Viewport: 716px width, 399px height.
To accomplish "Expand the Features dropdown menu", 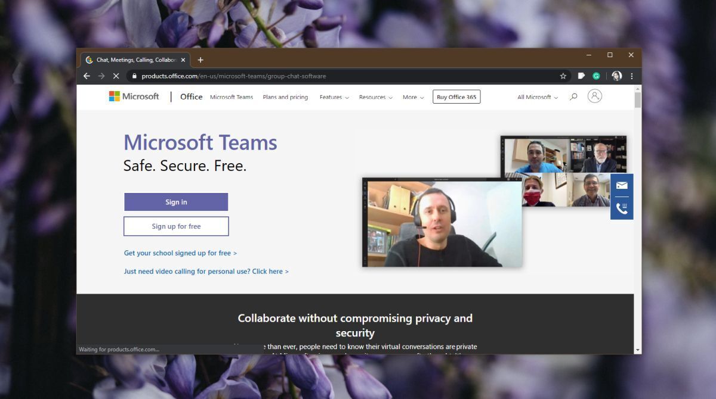I will pyautogui.click(x=334, y=97).
